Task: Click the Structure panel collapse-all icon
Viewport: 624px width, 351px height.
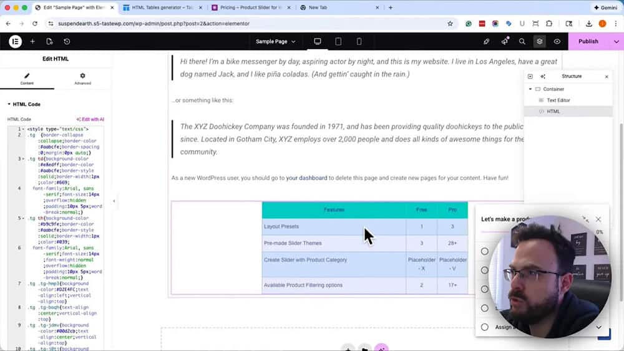Action: click(x=530, y=76)
